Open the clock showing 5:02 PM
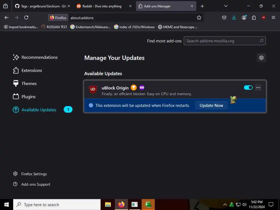Viewport: 280px width, 210px height. [257, 205]
